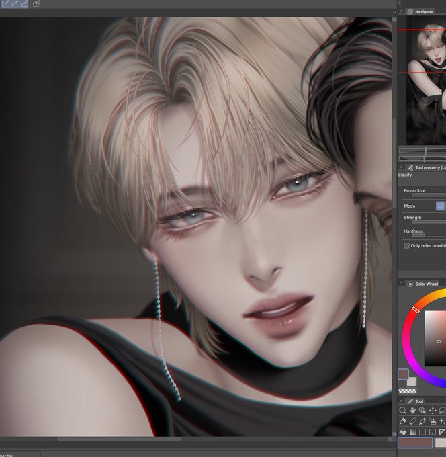Select the Ruler triangle tool
Image resolution: width=446 pixels, height=457 pixels.
click(442, 431)
